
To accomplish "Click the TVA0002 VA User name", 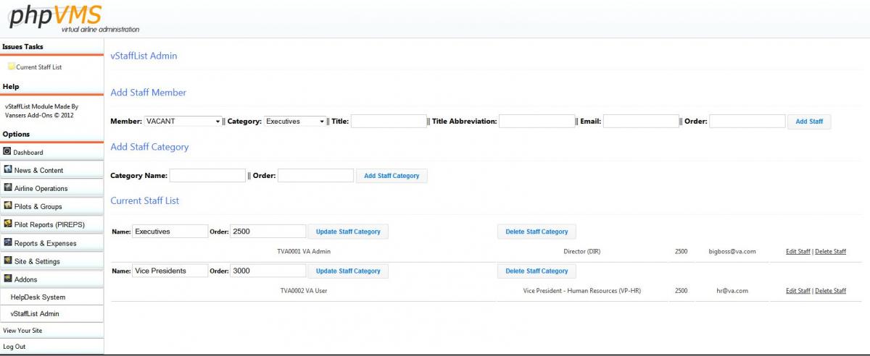I will tap(304, 290).
